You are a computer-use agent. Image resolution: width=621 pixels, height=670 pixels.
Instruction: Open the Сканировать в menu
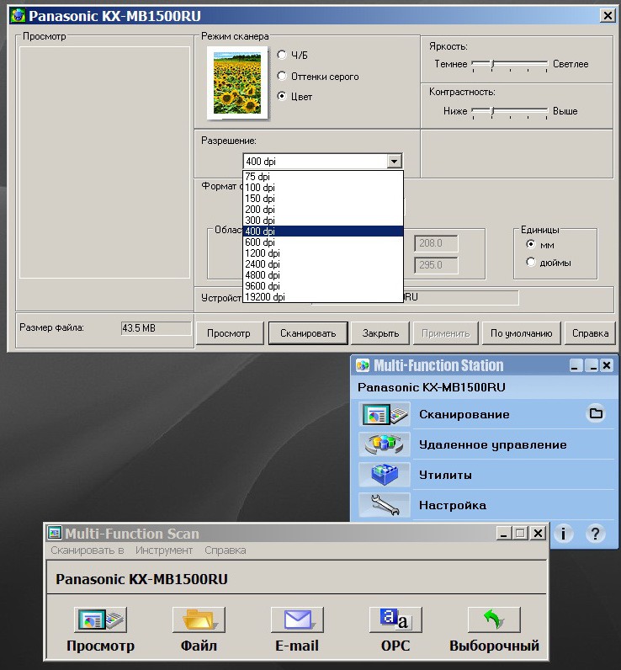pyautogui.click(x=88, y=550)
